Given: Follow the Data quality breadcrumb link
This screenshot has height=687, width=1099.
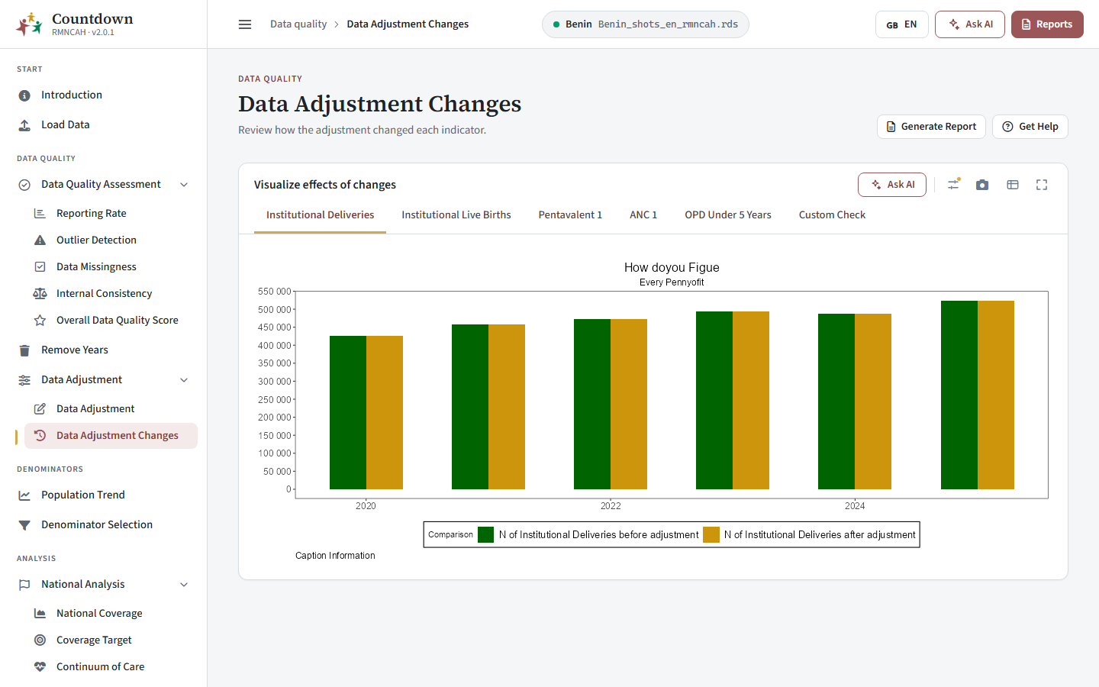Looking at the screenshot, I should pyautogui.click(x=298, y=24).
